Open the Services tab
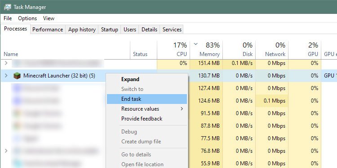 pyautogui.click(x=172, y=30)
